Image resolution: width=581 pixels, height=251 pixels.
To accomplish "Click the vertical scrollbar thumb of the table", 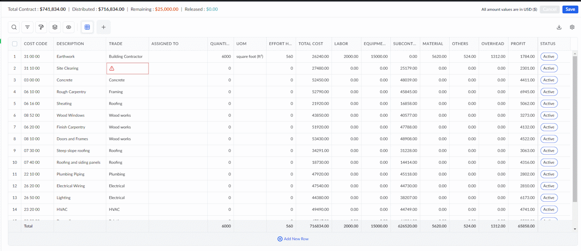I will (x=575, y=129).
